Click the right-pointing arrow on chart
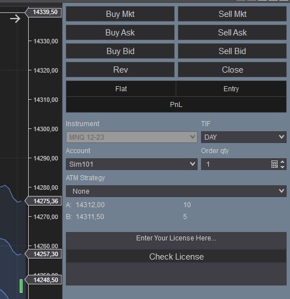This screenshot has height=299, width=290. pos(15,19)
